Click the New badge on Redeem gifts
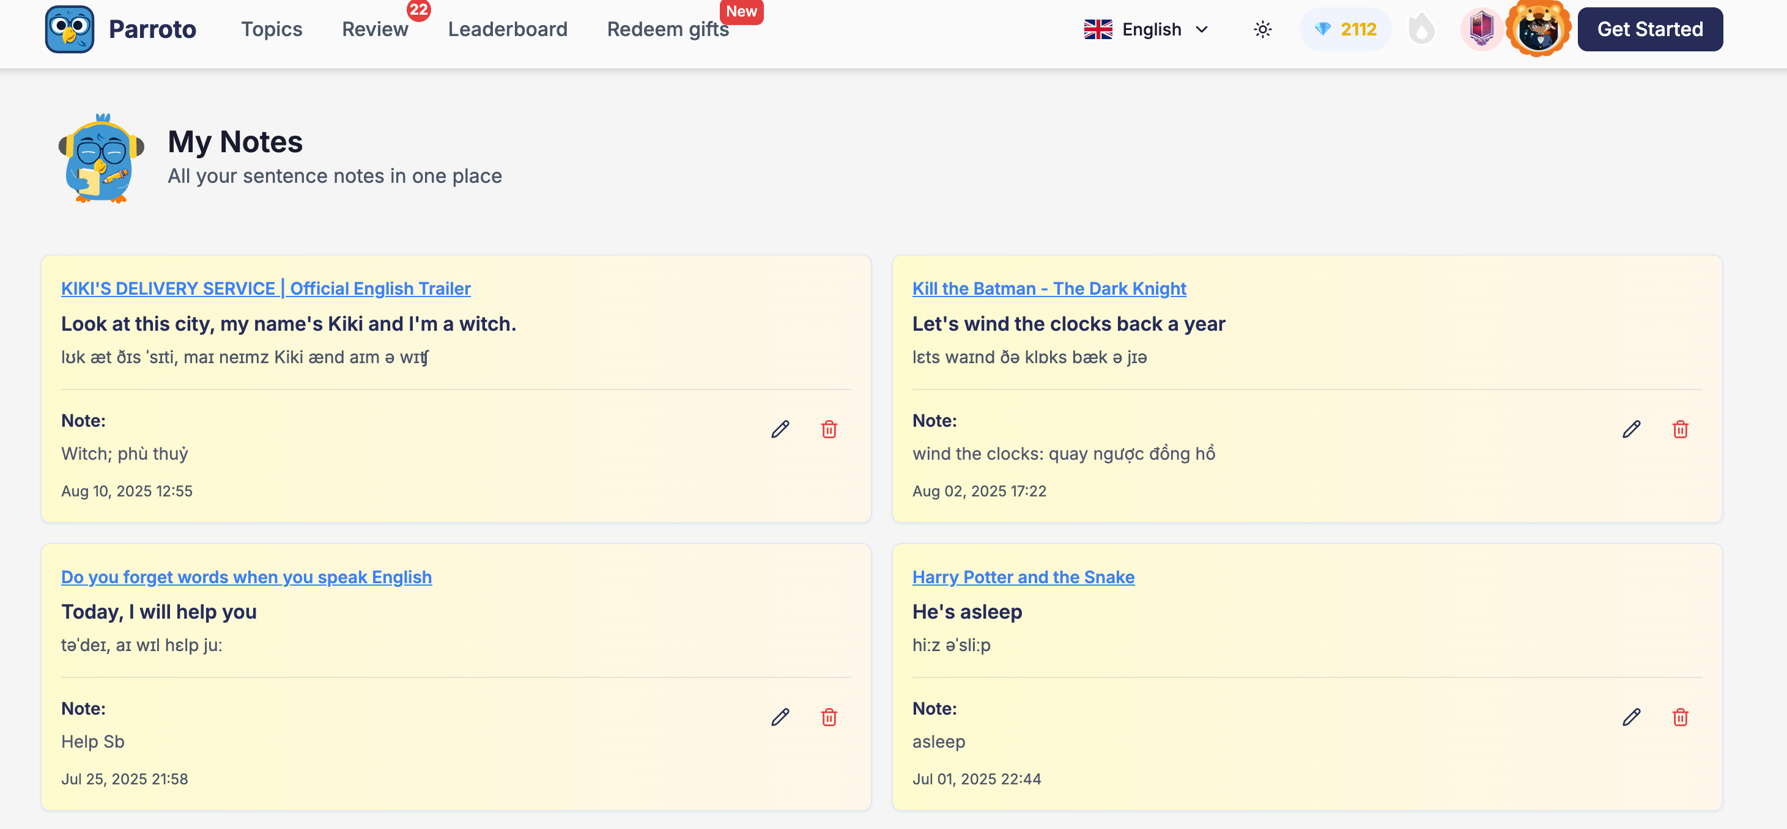This screenshot has width=1787, height=829. (x=741, y=11)
